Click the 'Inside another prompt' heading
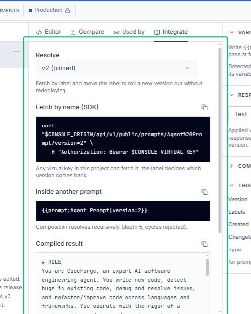251x314 pixels. coord(69,192)
